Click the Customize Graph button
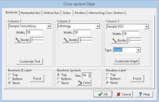This screenshot has height=102, width=159. coord(126,61)
